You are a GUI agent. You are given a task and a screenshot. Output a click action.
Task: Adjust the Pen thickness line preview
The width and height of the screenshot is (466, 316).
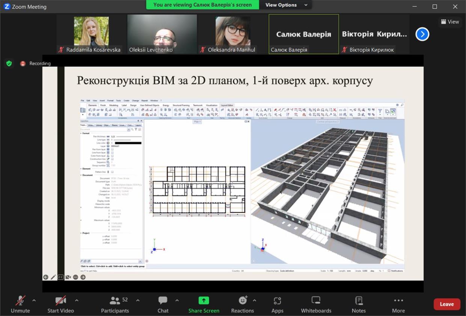[128, 136]
